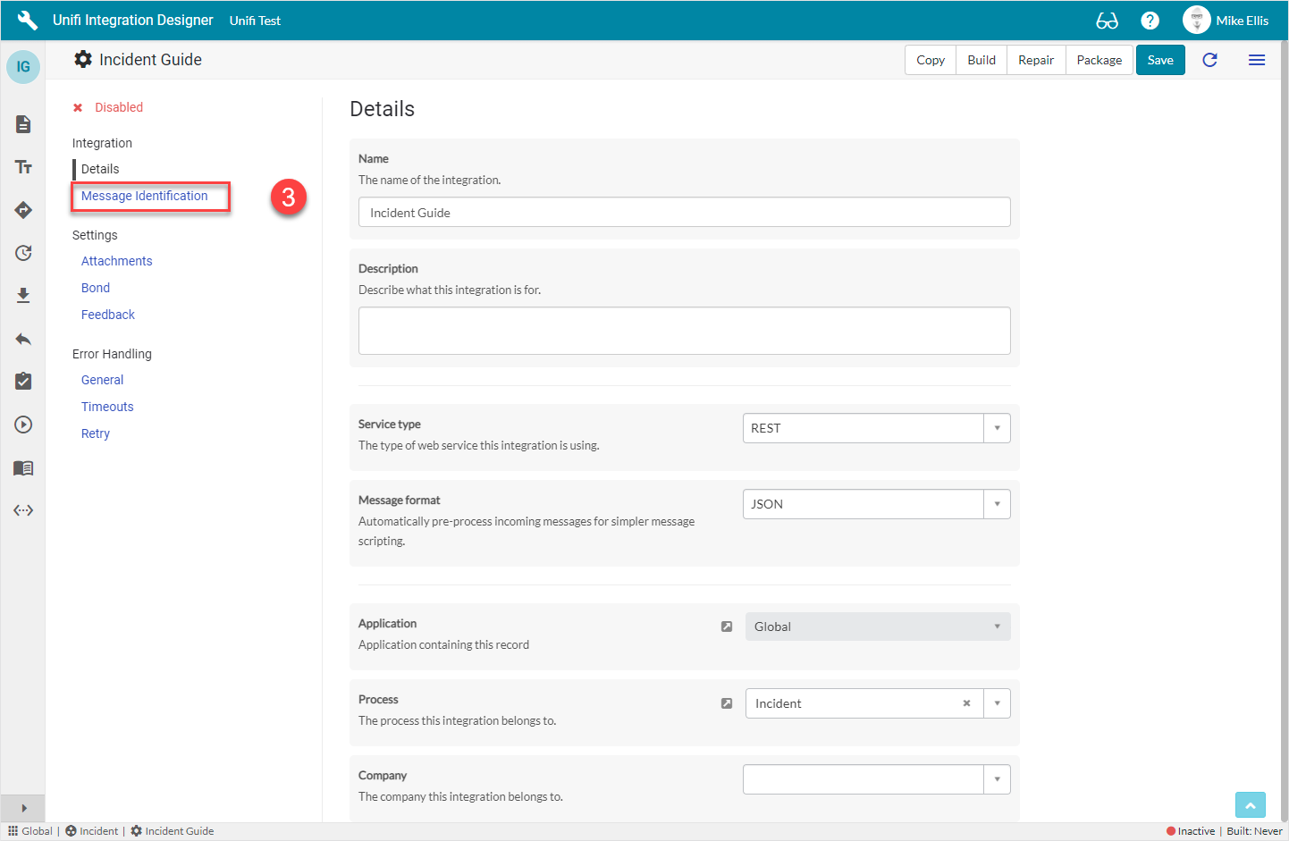Open the Company dropdown
The height and width of the screenshot is (841, 1289).
(997, 779)
